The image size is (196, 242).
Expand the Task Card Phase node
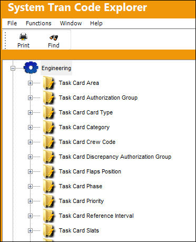point(30,186)
